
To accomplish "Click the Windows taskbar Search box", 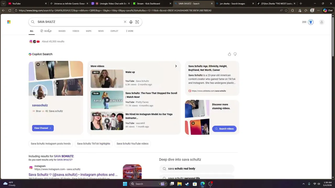I will pyautogui.click(x=148, y=184).
